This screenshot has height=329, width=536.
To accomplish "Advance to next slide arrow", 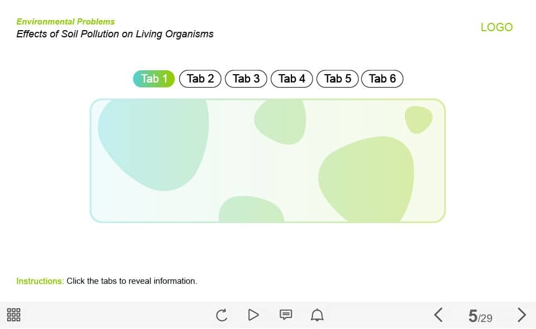I will point(521,315).
